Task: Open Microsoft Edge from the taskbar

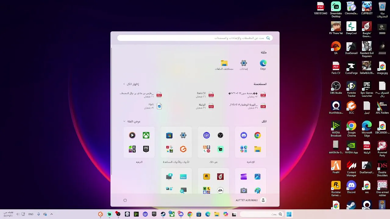Action: [x=208, y=214]
